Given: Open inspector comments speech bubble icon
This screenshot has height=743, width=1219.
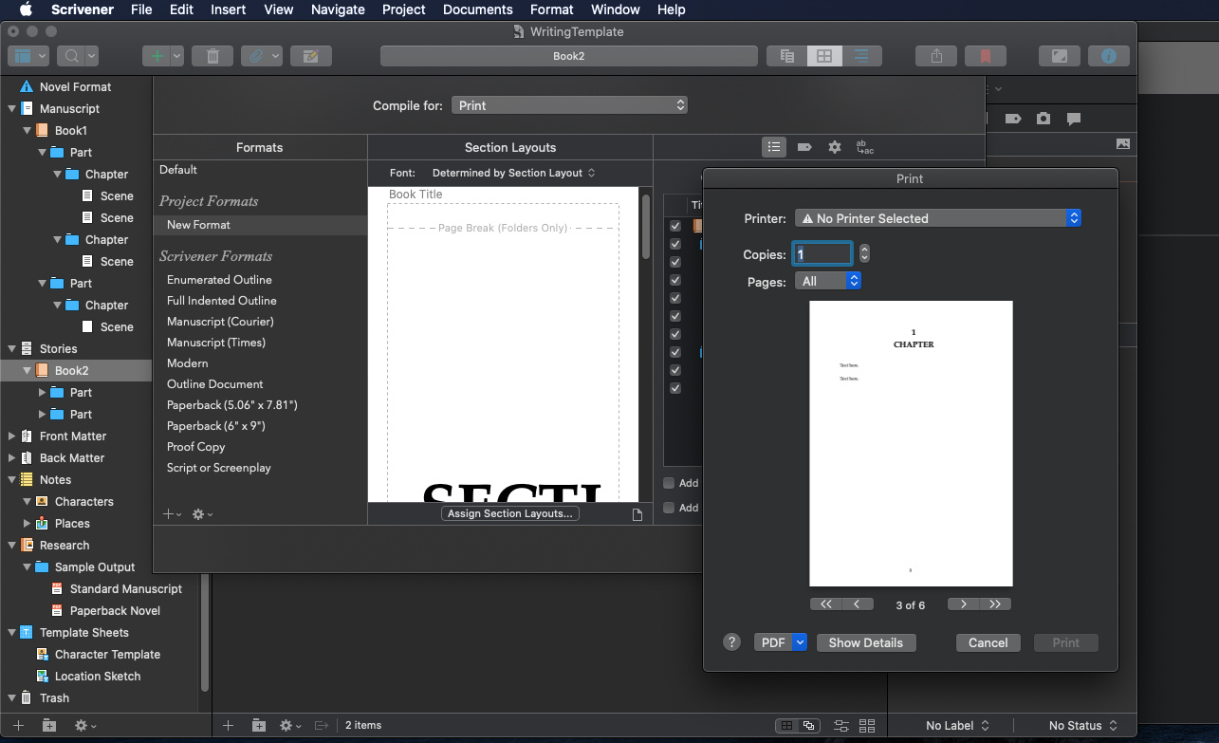Looking at the screenshot, I should click(x=1074, y=119).
